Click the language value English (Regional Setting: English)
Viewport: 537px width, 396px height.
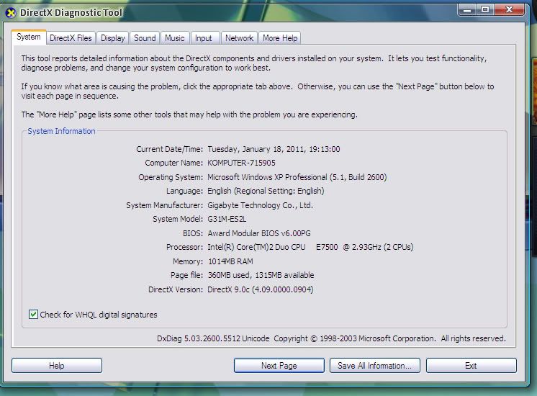(x=266, y=191)
